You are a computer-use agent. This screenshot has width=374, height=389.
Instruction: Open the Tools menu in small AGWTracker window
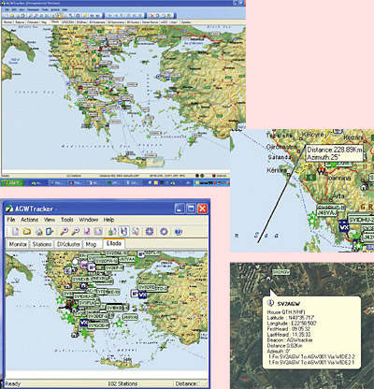pyautogui.click(x=67, y=220)
